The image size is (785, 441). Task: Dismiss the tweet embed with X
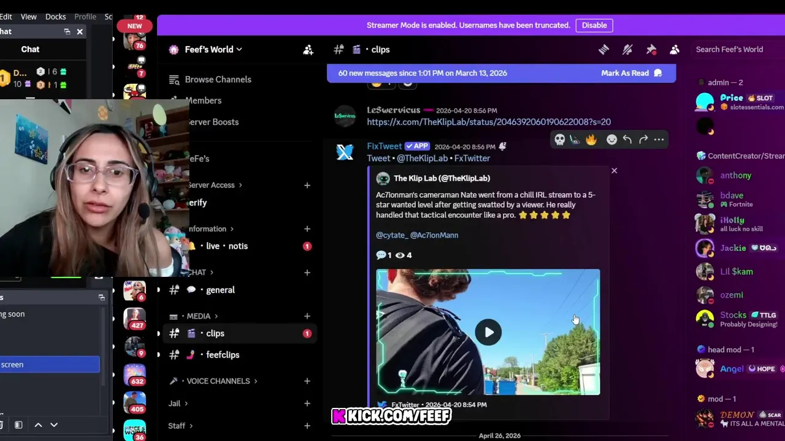pyautogui.click(x=614, y=171)
